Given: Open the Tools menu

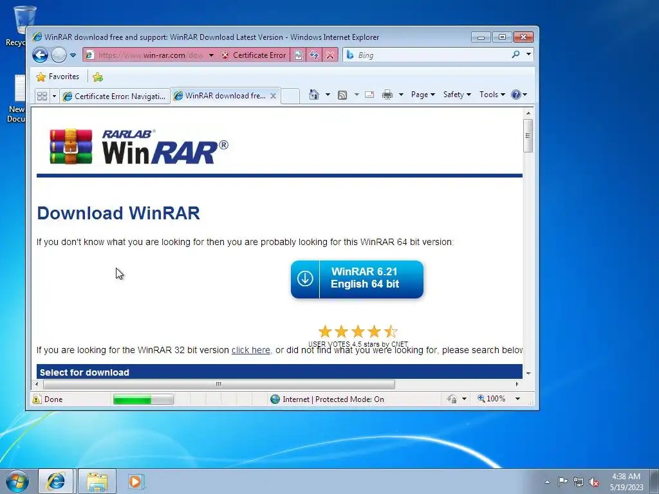Looking at the screenshot, I should [492, 95].
